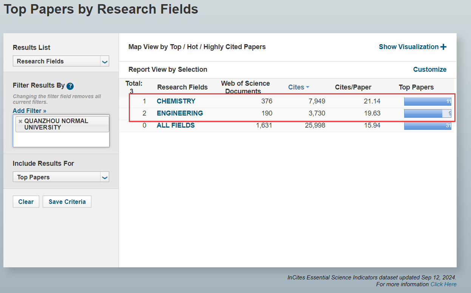Click the All Fields top papers bar
This screenshot has height=293, width=471.
coord(427,125)
